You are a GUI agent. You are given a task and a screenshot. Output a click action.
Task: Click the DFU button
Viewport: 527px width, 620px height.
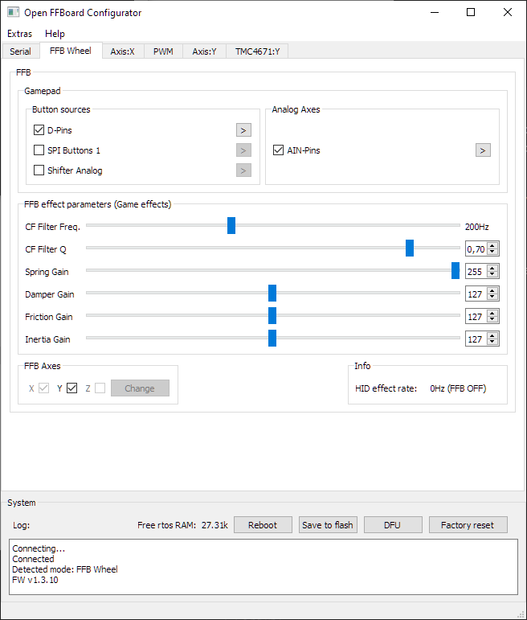click(392, 524)
